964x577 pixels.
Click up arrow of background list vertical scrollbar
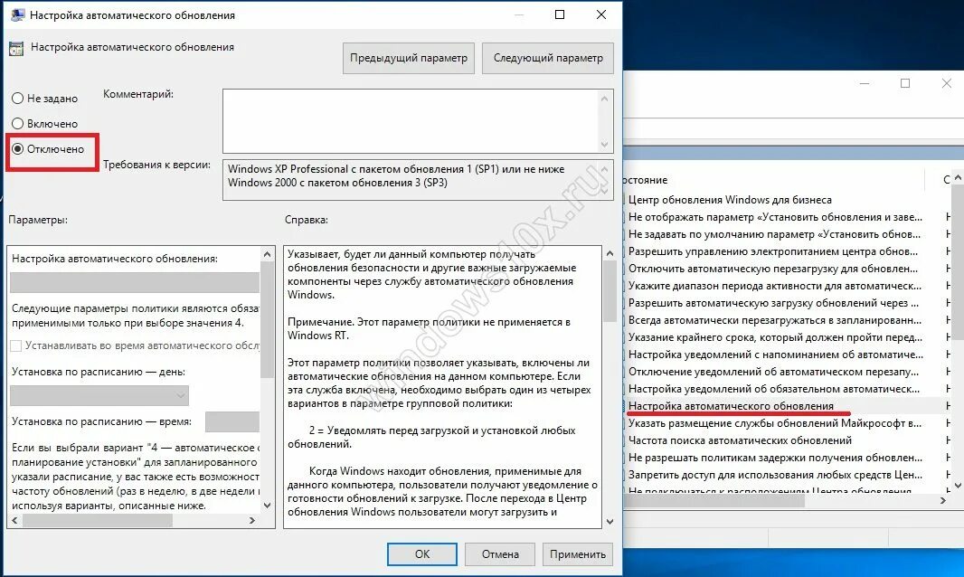pos(958,177)
